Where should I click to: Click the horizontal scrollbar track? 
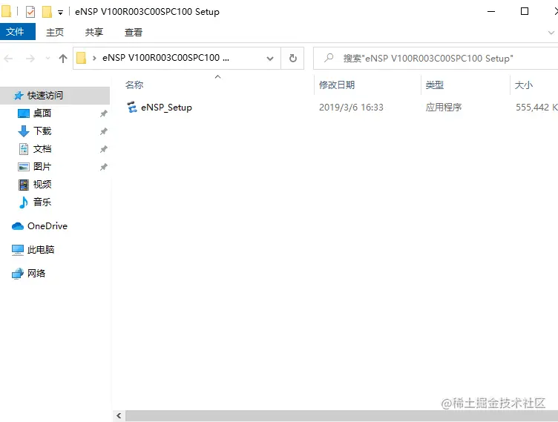click(x=341, y=415)
